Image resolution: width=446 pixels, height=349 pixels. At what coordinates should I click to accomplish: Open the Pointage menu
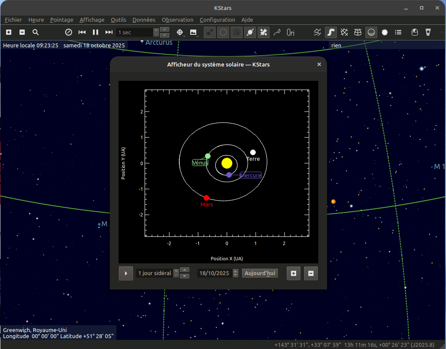(x=62, y=20)
